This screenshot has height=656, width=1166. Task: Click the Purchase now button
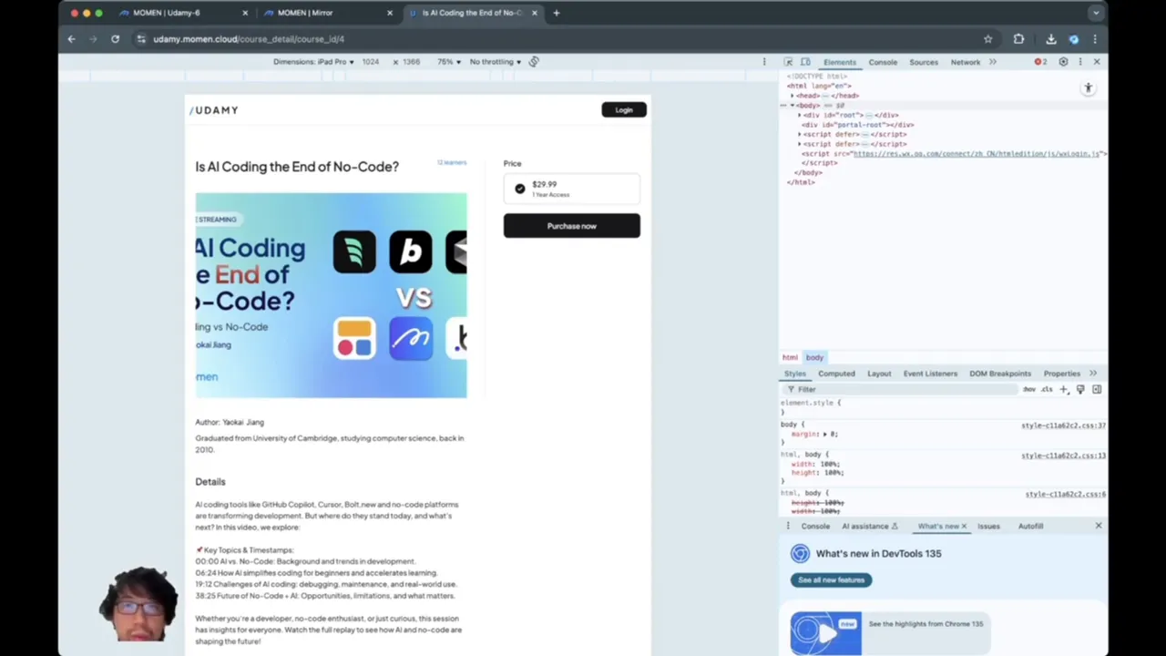pyautogui.click(x=571, y=226)
